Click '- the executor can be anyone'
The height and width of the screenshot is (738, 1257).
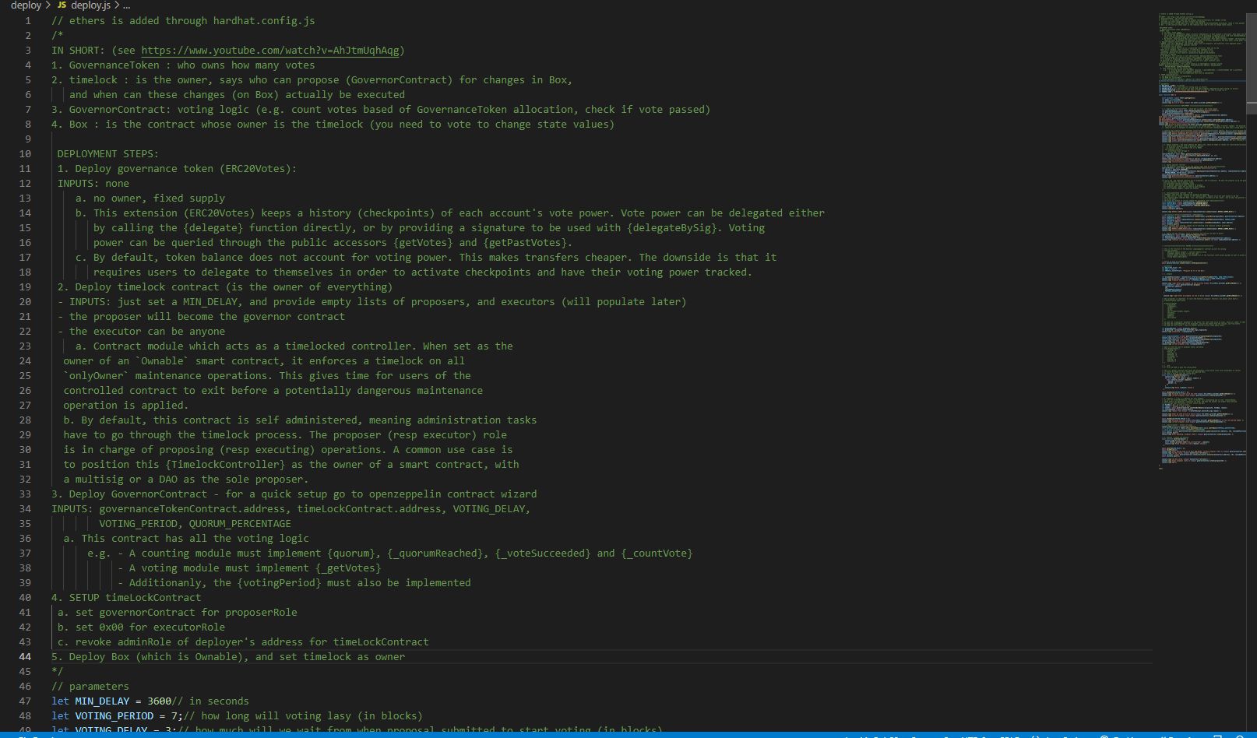(141, 331)
